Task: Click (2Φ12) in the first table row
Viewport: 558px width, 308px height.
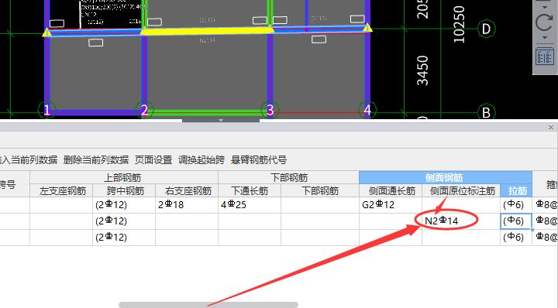Action: pos(124,205)
